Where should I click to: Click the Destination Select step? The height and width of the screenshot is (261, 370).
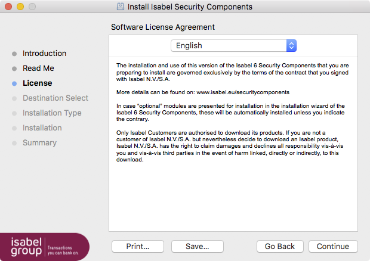(55, 98)
